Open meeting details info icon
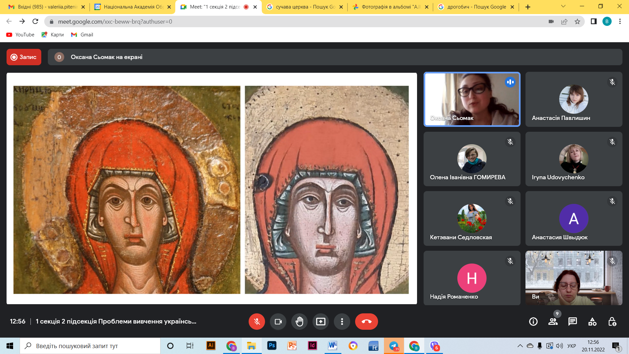This screenshot has height=354, width=629. 533,322
